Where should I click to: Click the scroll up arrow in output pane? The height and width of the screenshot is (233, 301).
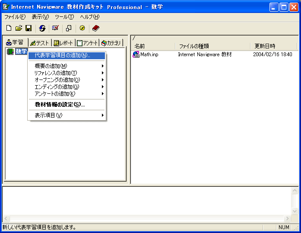coord(295,191)
